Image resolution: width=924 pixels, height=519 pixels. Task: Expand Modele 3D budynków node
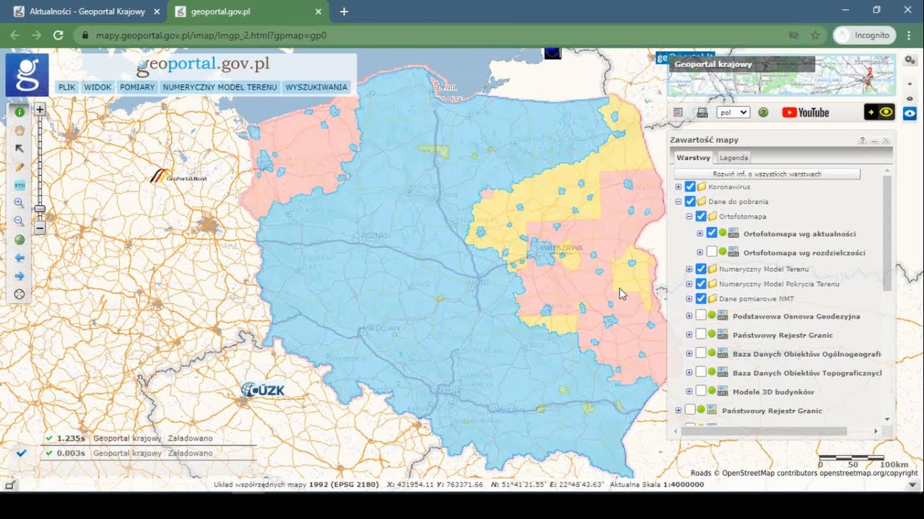(689, 391)
